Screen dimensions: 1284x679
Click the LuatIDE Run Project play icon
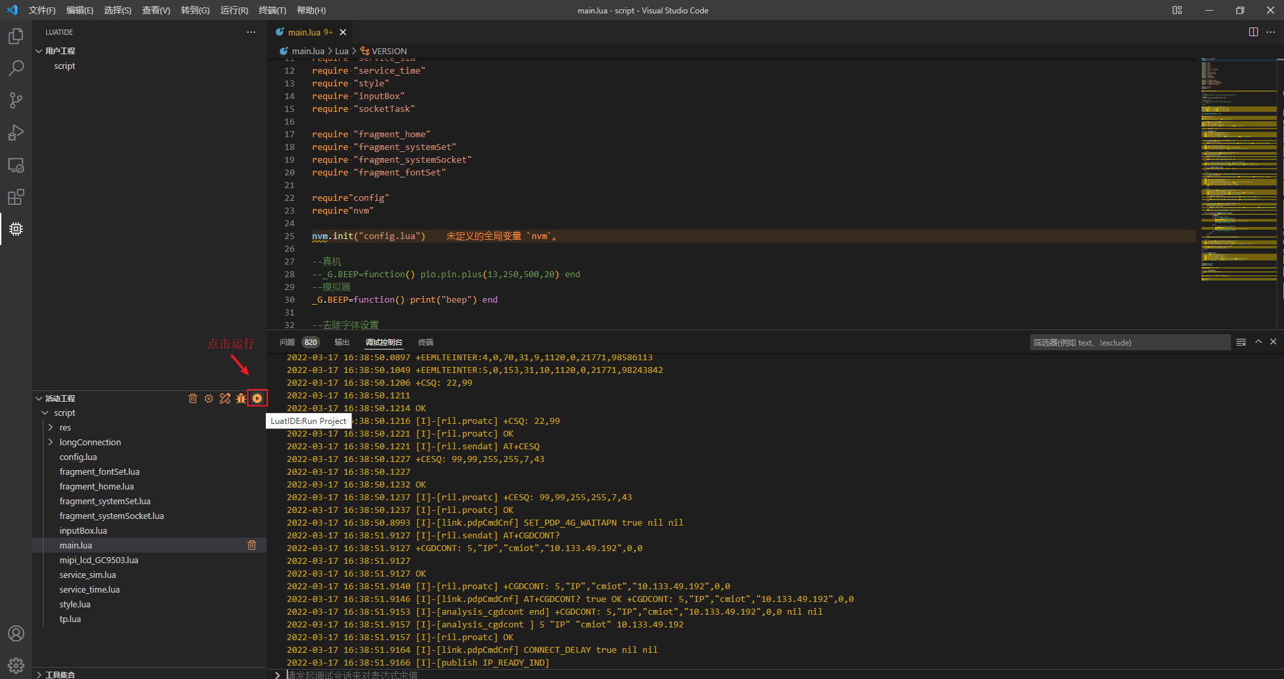(x=257, y=398)
